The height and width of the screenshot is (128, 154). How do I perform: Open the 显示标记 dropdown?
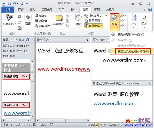93,21
